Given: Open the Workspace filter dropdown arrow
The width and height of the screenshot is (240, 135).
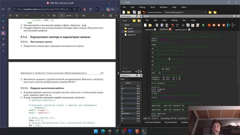Looking at the screenshot, I should (140, 79).
